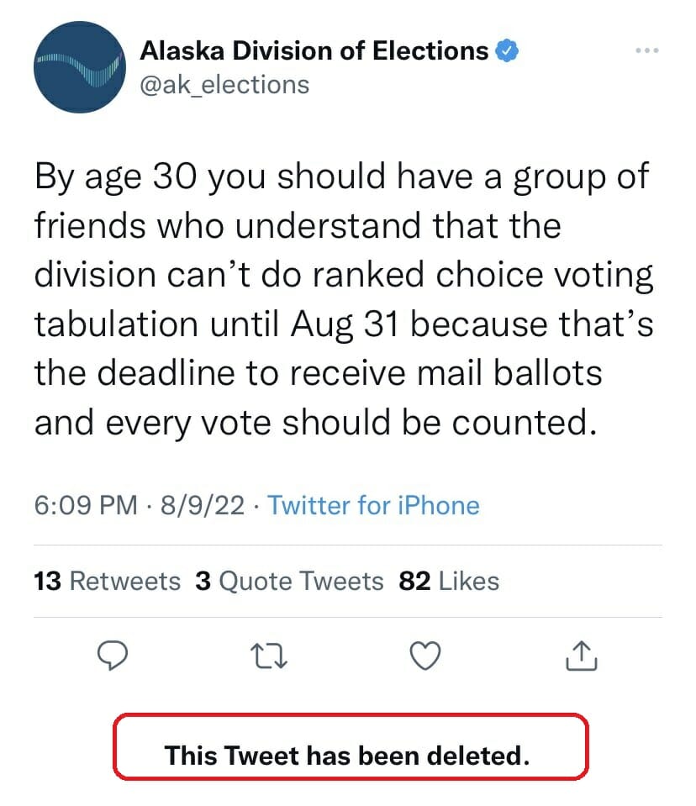Image resolution: width=696 pixels, height=806 pixels.
Task: Click the tweet body text
Action: tap(344, 300)
